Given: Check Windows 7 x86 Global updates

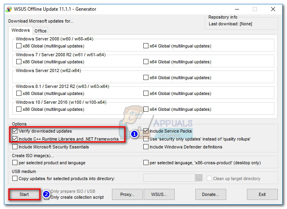Looking at the screenshot, I should click(19, 61).
